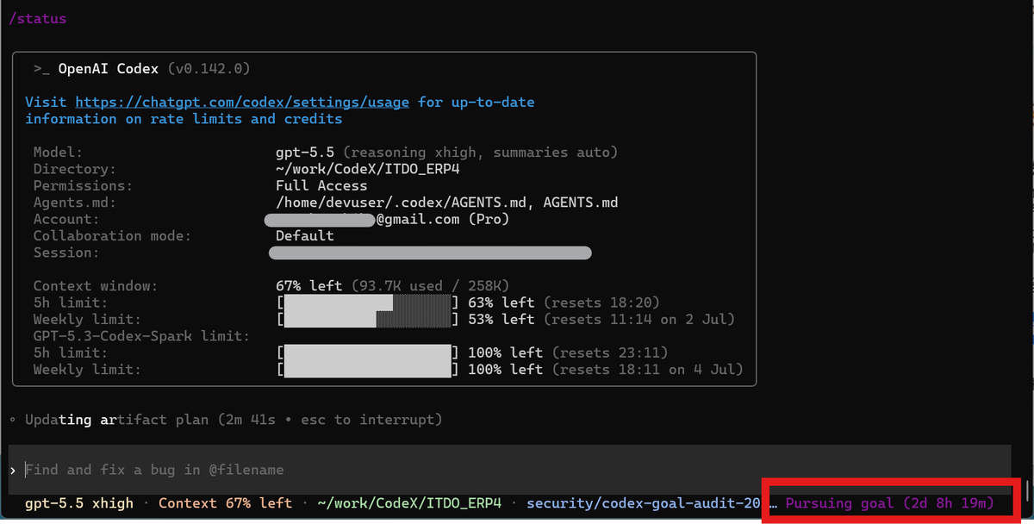The width and height of the screenshot is (1034, 524).
Task: Click 'gpt-5.5' value in the Model row
Action: (x=305, y=153)
